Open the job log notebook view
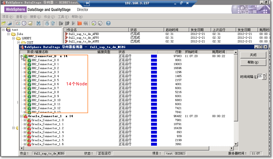 [30, 23]
